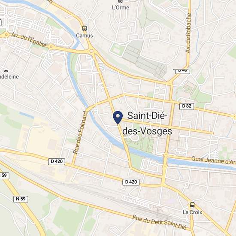This screenshot has width=236, height=236.
Task: Click the L'Orme bus stop icon
Action: point(120,1)
